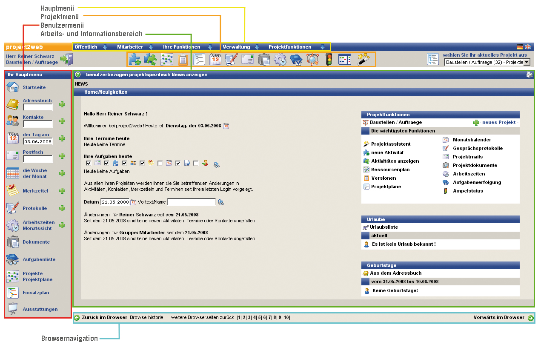Open task tracking blue book toolbar icon
Screen dimensions: 538x362
296,60
